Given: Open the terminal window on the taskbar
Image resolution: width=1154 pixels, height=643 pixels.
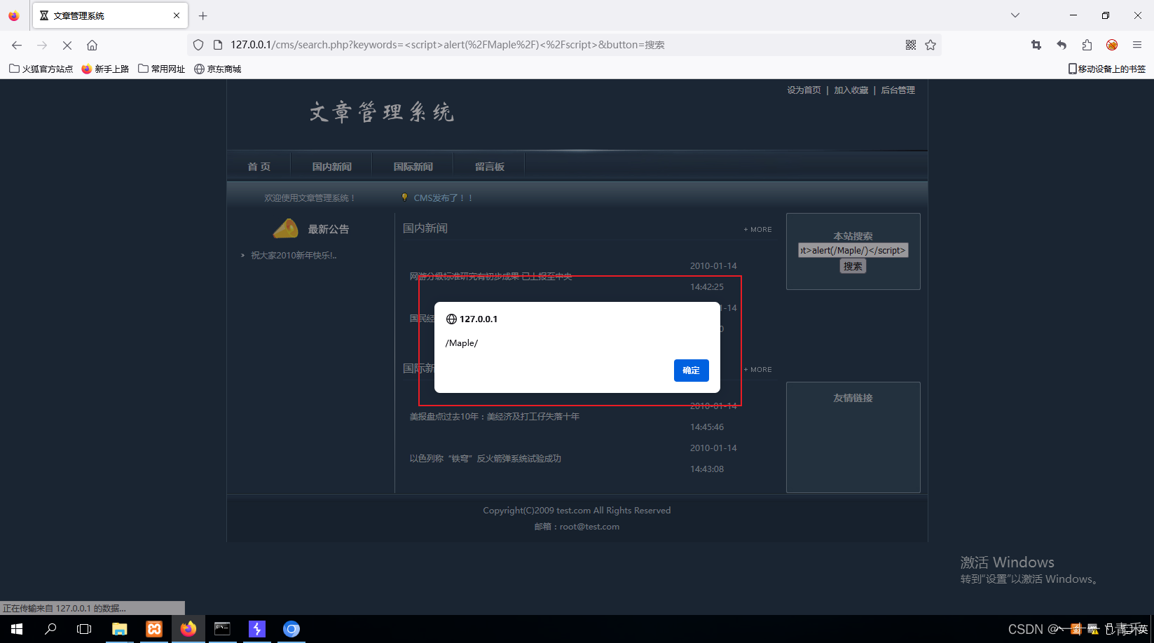Looking at the screenshot, I should (223, 629).
